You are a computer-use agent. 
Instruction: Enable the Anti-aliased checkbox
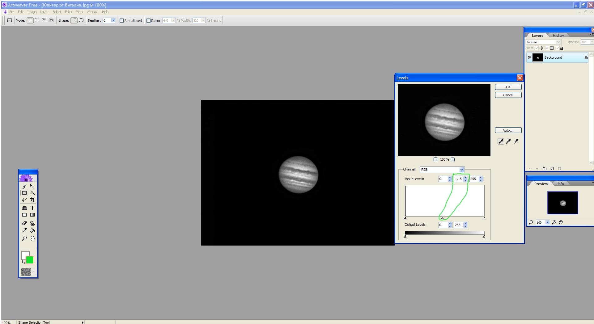click(x=122, y=21)
